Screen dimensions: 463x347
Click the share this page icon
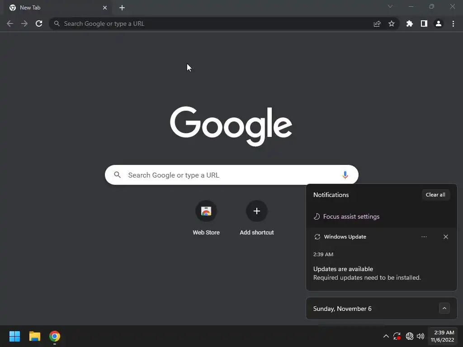click(x=377, y=23)
